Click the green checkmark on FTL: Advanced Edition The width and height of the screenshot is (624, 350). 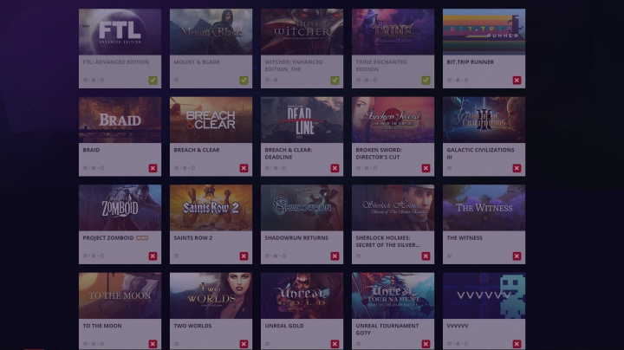pyautogui.click(x=153, y=81)
